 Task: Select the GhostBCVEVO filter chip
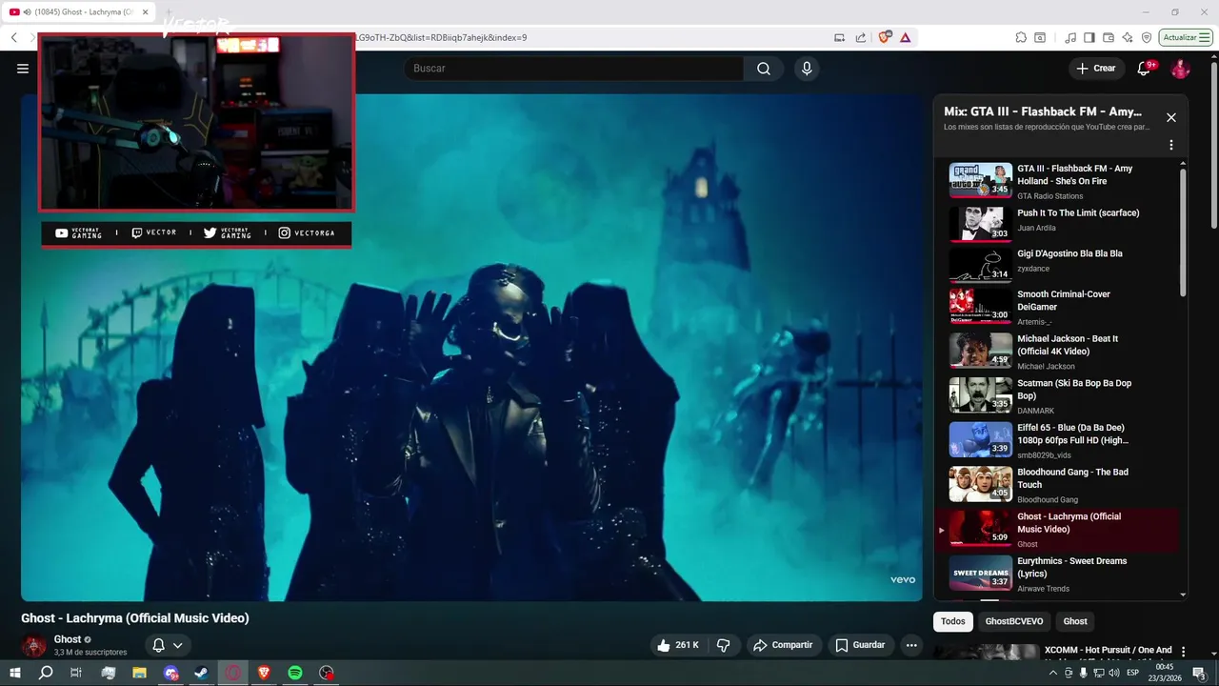[x=1014, y=621]
